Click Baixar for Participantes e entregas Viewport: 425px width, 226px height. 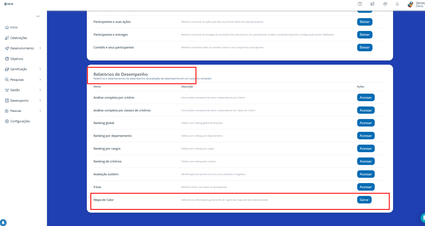(365, 35)
